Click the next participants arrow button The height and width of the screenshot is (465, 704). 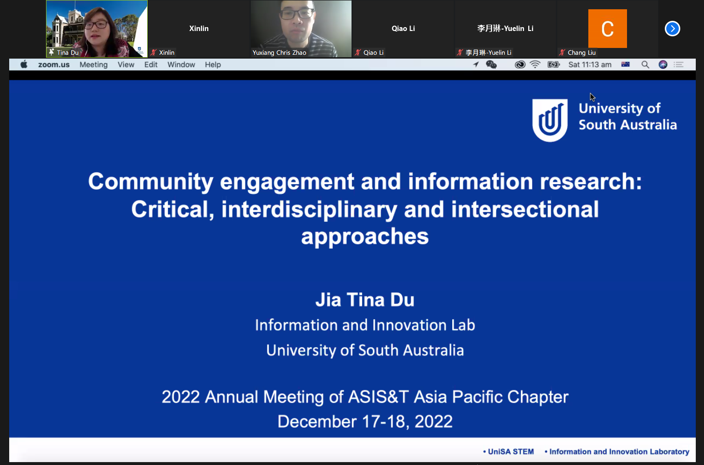(672, 29)
